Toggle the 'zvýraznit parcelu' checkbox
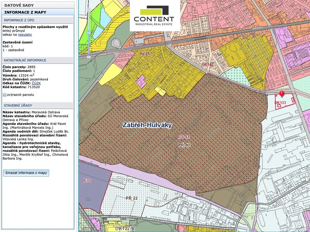Viewport: 310px width, 232px height. point(5,95)
